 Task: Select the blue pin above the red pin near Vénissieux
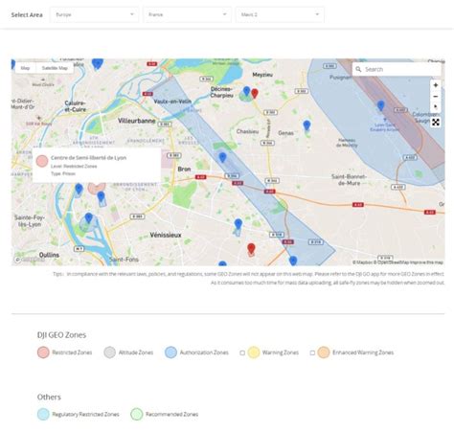point(238,224)
